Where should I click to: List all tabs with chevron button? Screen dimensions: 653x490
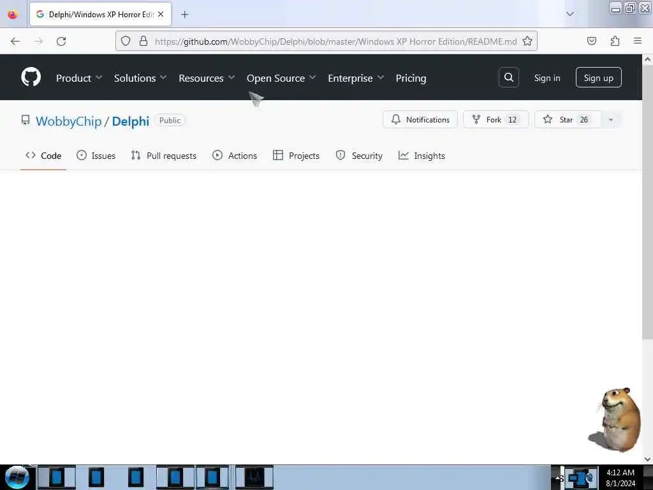click(x=569, y=14)
